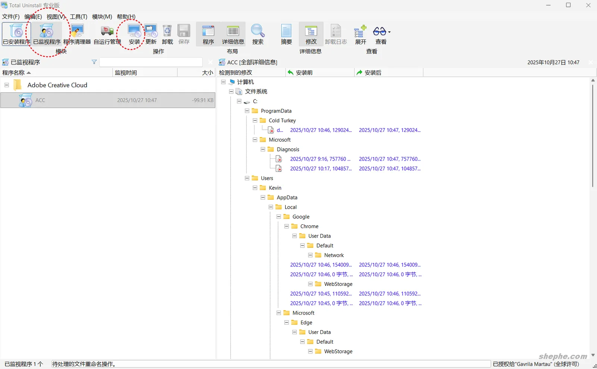This screenshot has width=597, height=369.
Task: Collapse the Adobe Creative Cloud group
Action: [x=7, y=85]
